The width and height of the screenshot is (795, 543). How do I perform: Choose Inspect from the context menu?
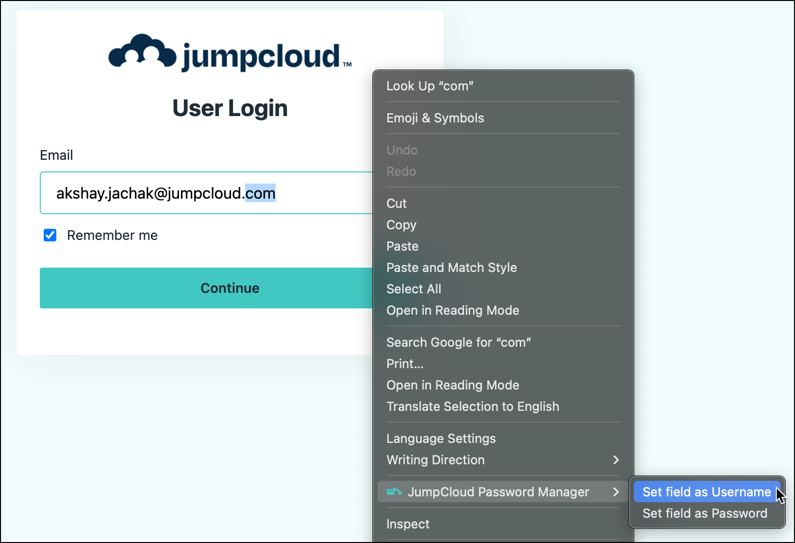(408, 524)
